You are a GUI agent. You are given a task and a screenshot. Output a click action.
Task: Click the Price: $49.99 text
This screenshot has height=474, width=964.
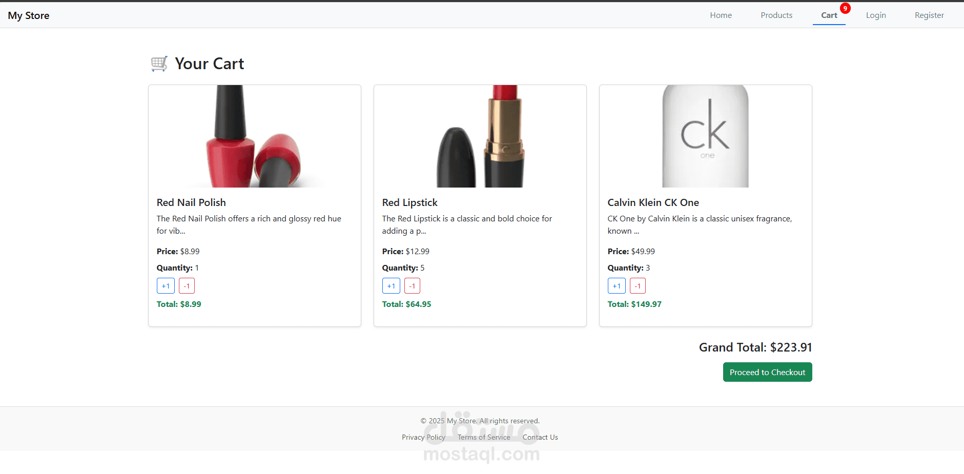click(x=631, y=251)
